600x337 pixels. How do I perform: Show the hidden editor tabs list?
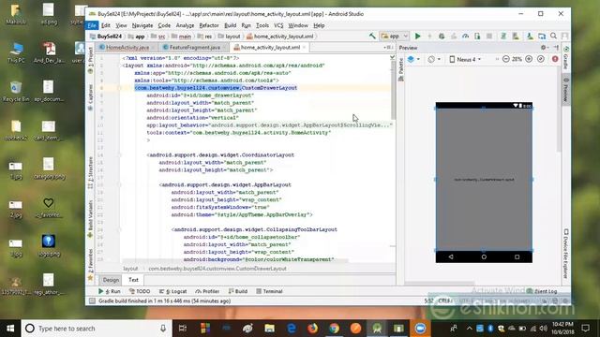tap(388, 48)
